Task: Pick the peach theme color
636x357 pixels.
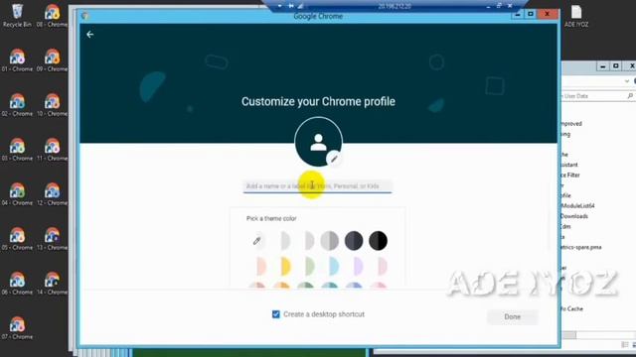Action: click(257, 266)
